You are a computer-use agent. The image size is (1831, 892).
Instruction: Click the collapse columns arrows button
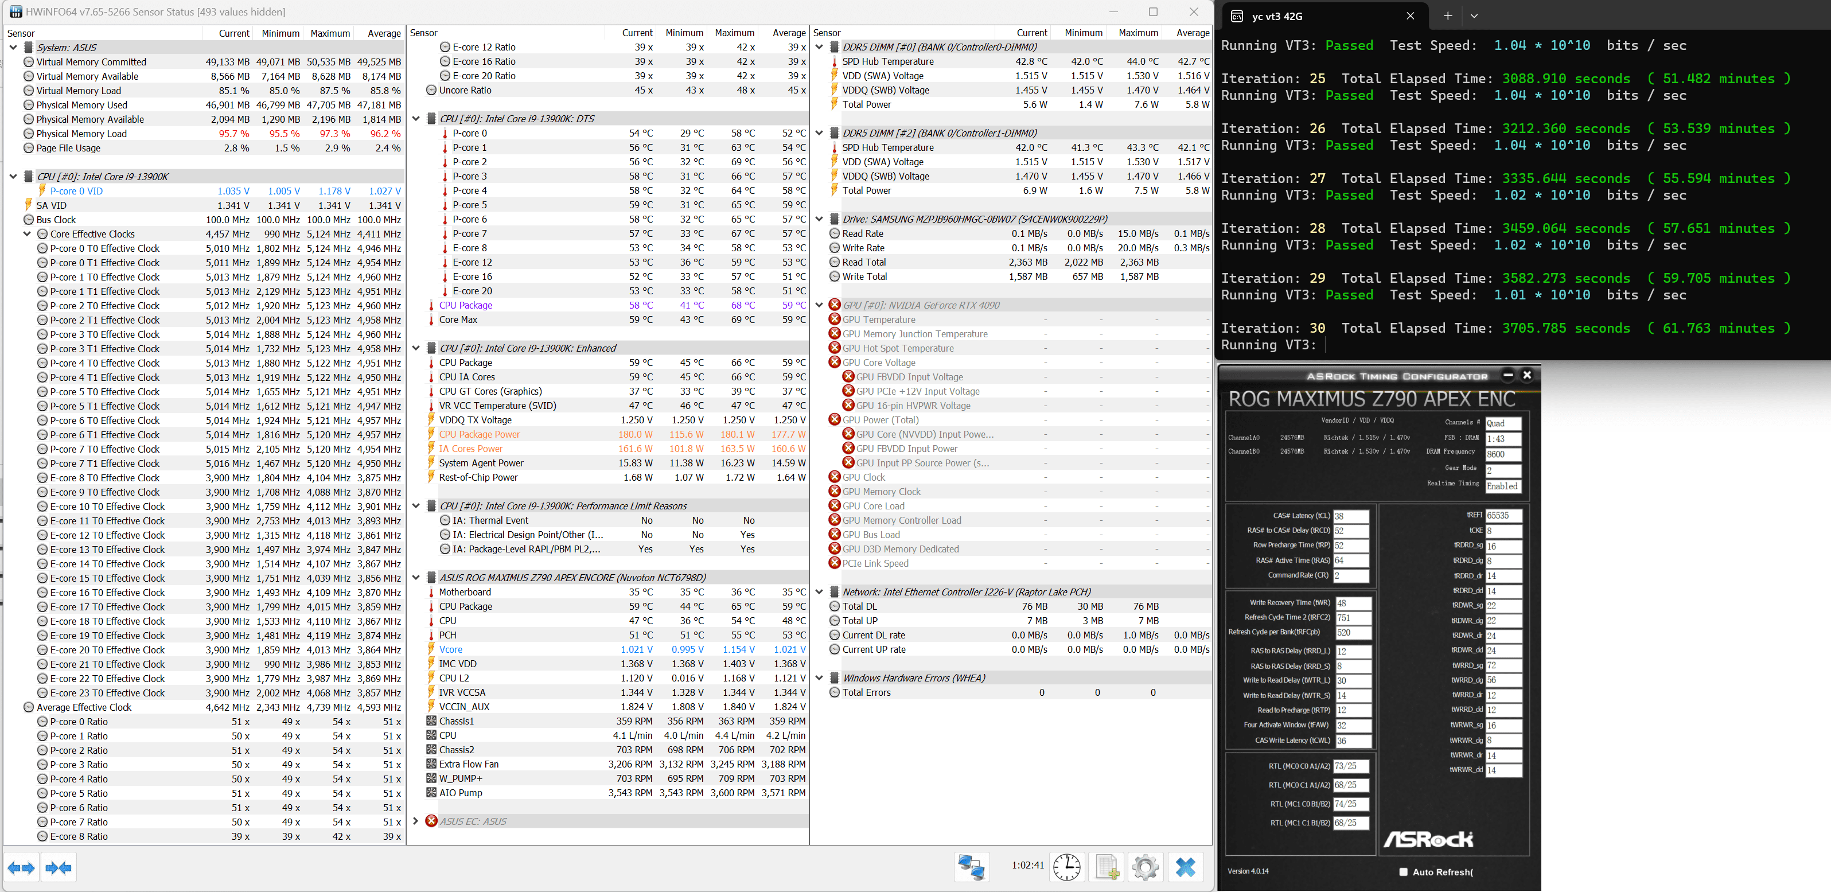click(x=59, y=868)
